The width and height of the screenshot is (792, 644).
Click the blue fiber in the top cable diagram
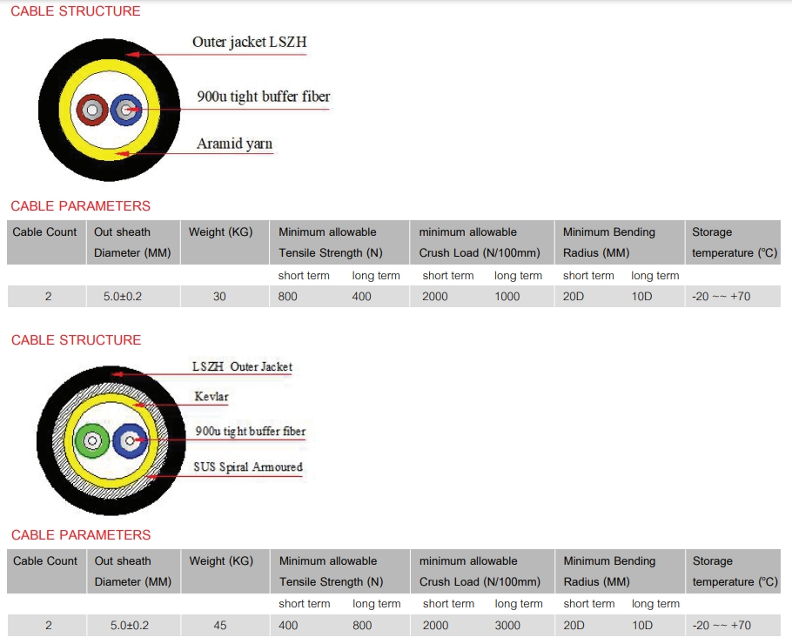pos(126,110)
